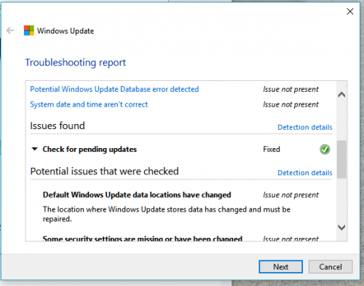Click the location description paragraph text
The width and height of the screenshot is (364, 286).
coord(167,214)
